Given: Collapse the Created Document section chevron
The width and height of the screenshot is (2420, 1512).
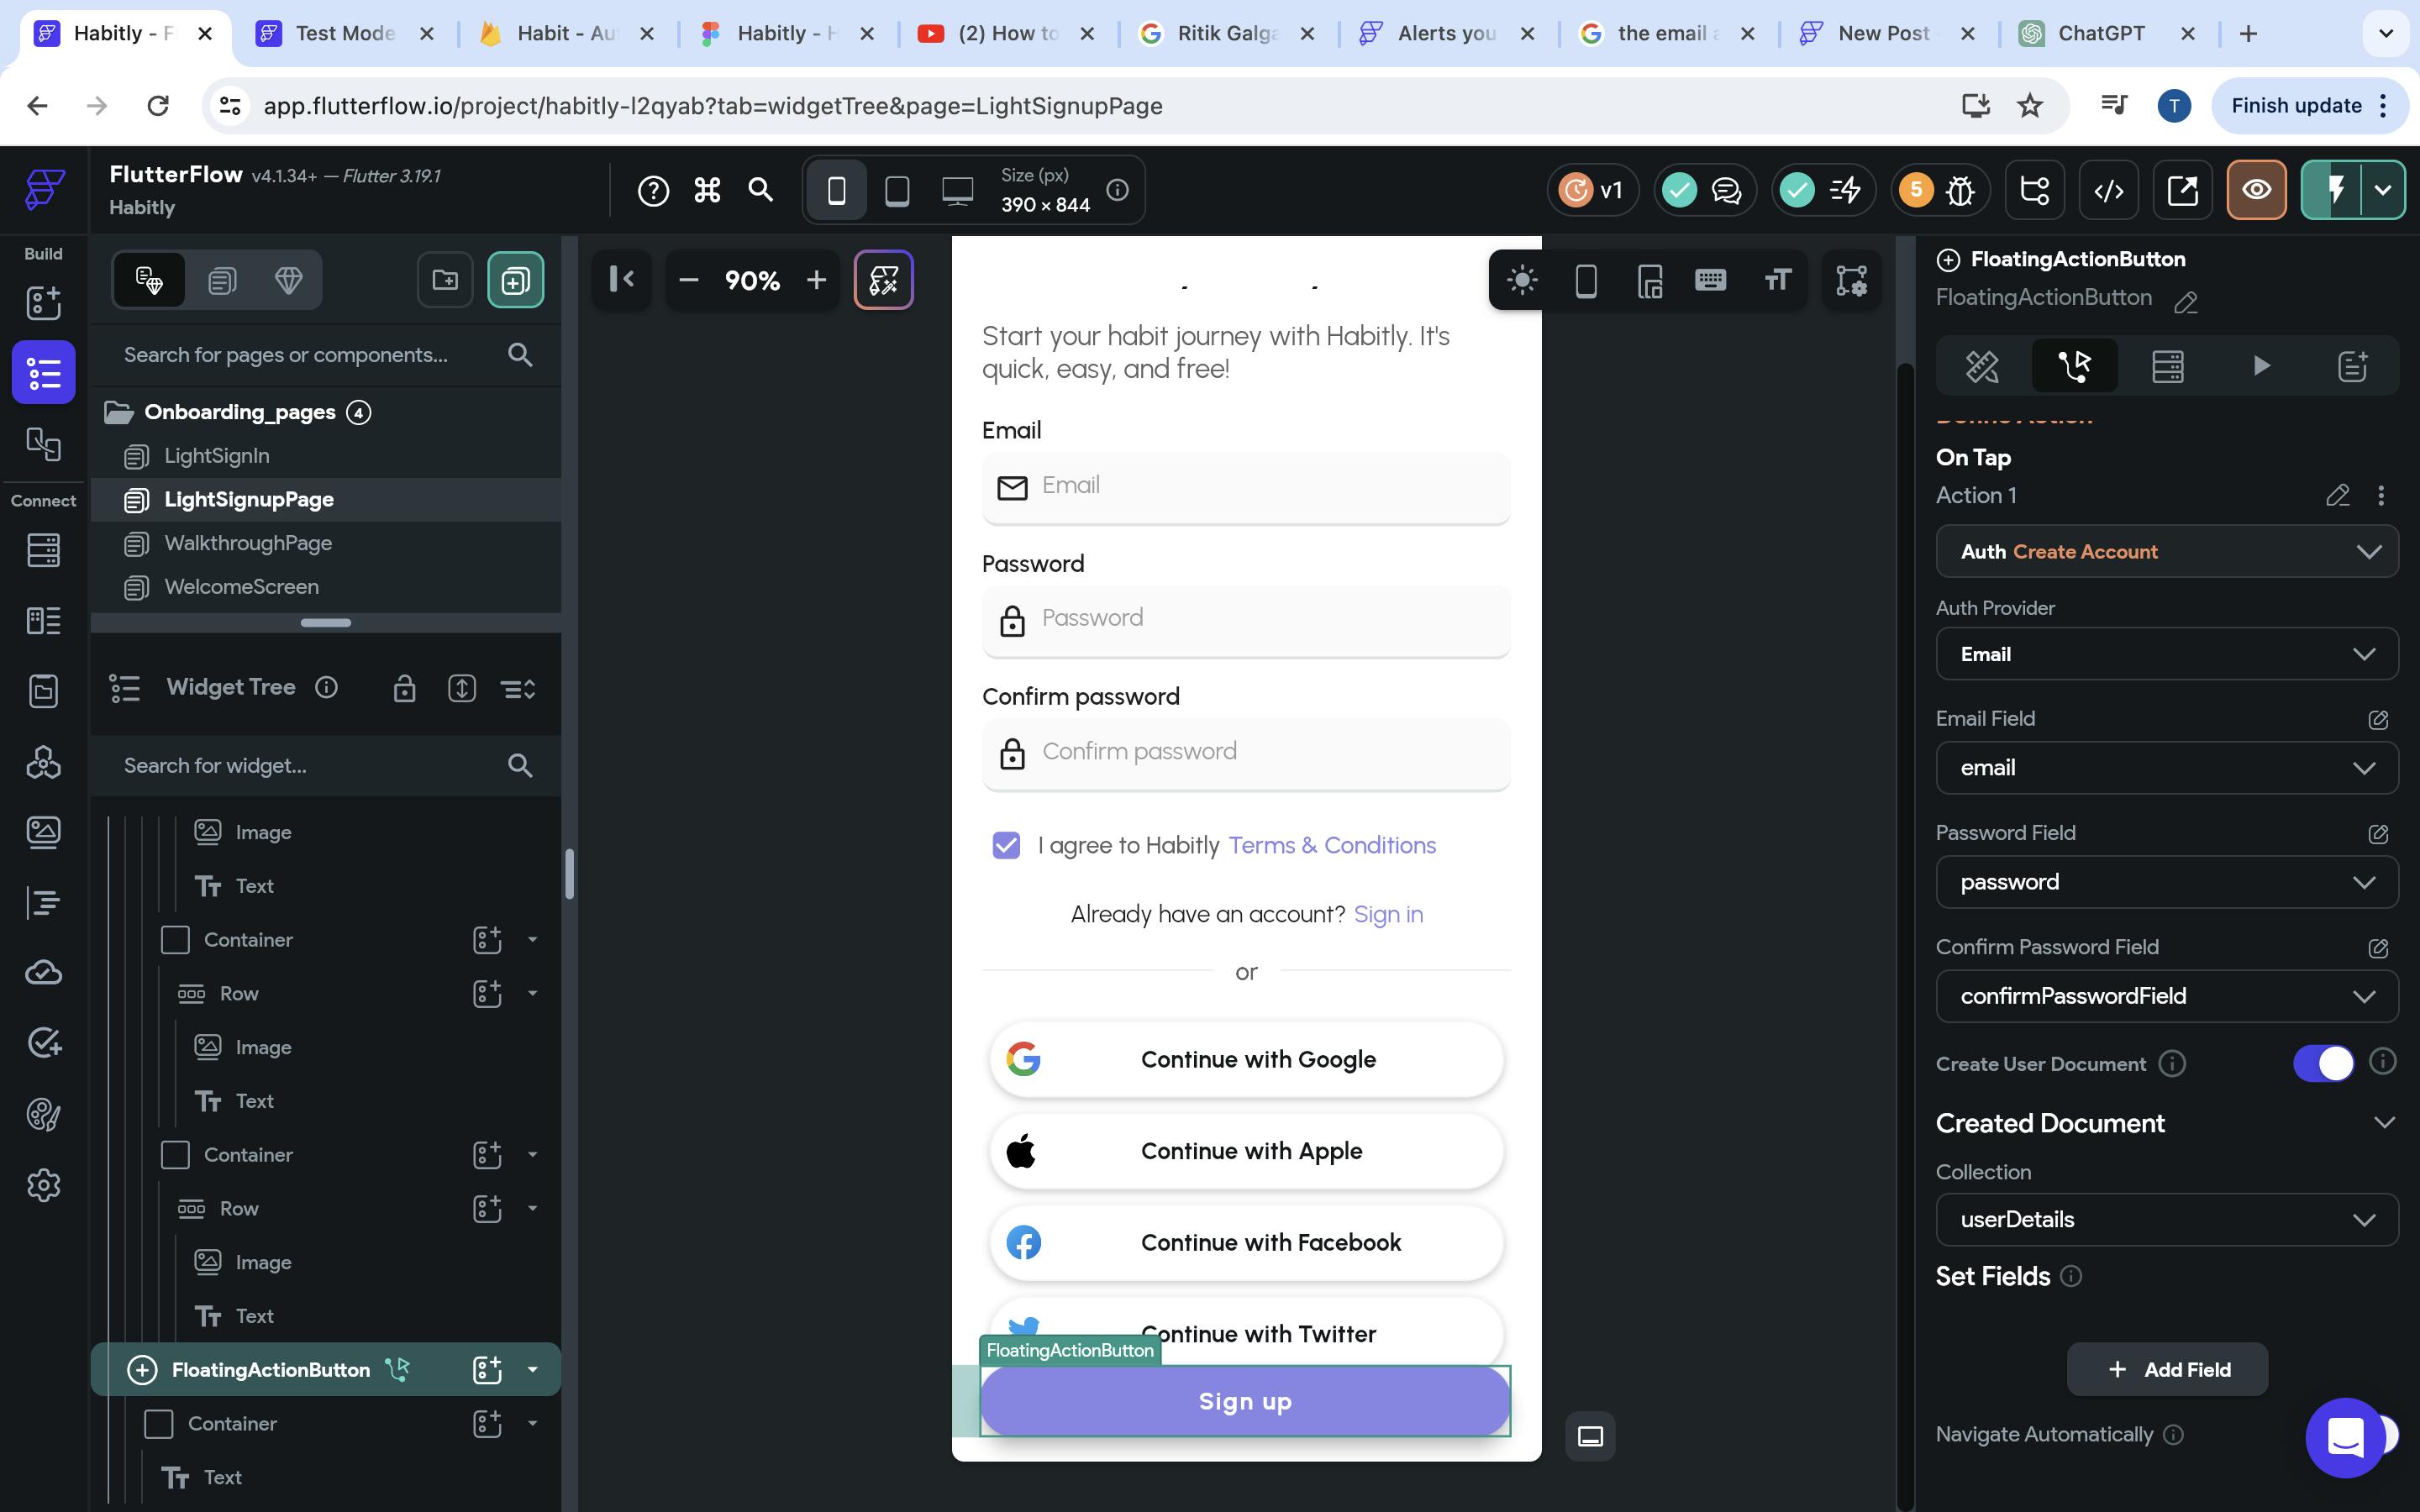Looking at the screenshot, I should (2384, 1123).
